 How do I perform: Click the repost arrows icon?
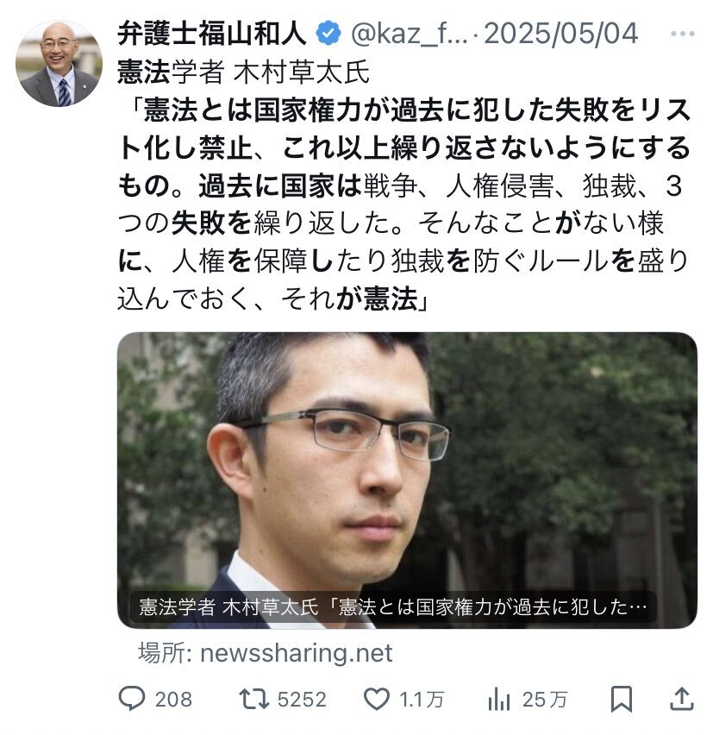pos(254,699)
